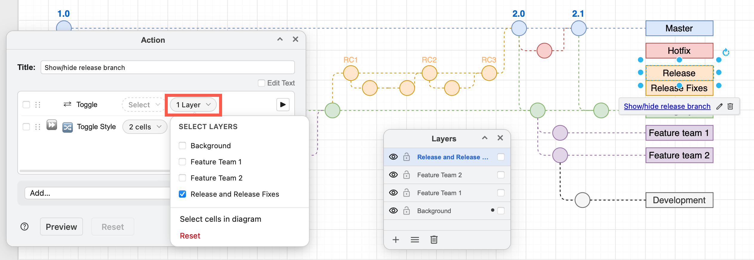Click the rotation handle near Hotfix
754x260 pixels.
point(726,52)
